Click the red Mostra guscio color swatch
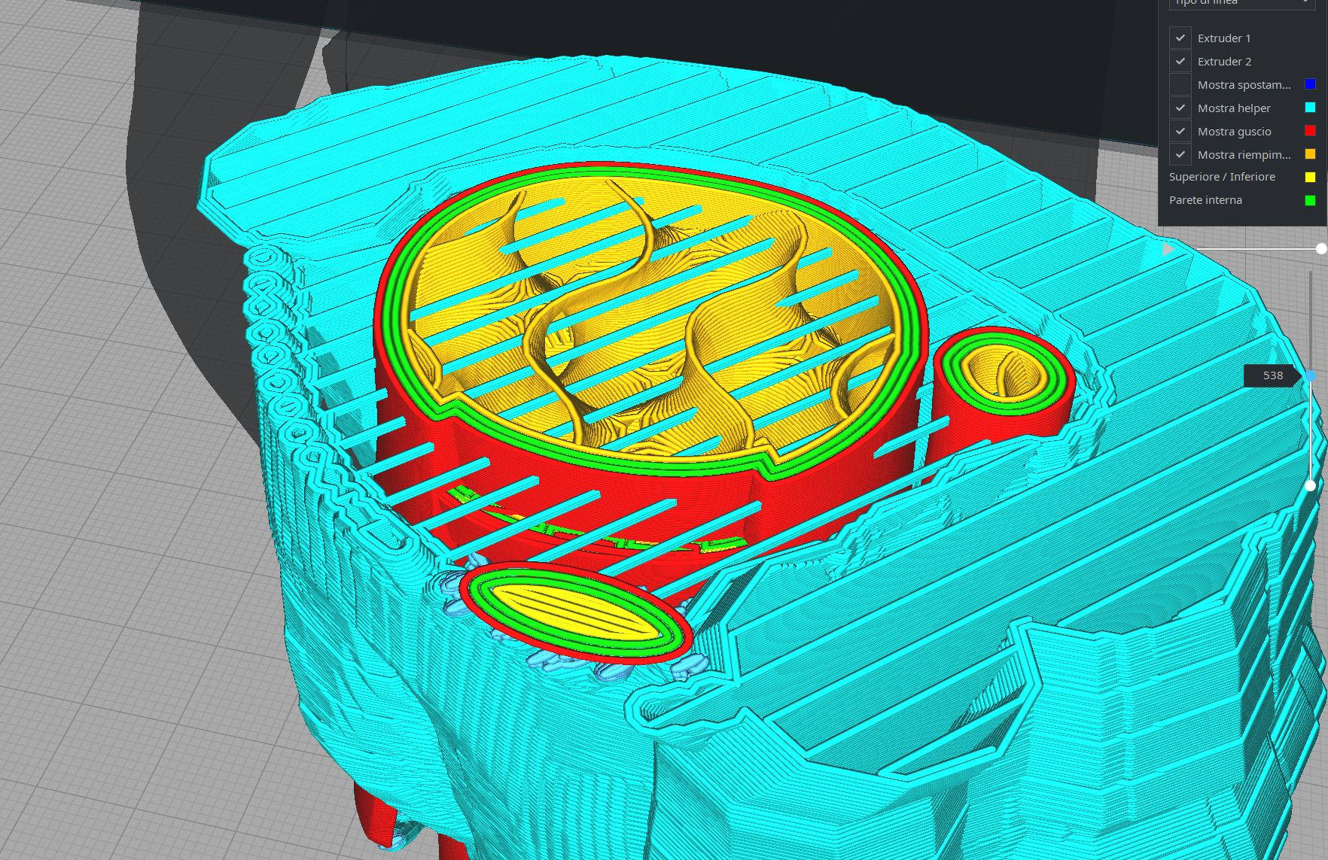 [1310, 131]
